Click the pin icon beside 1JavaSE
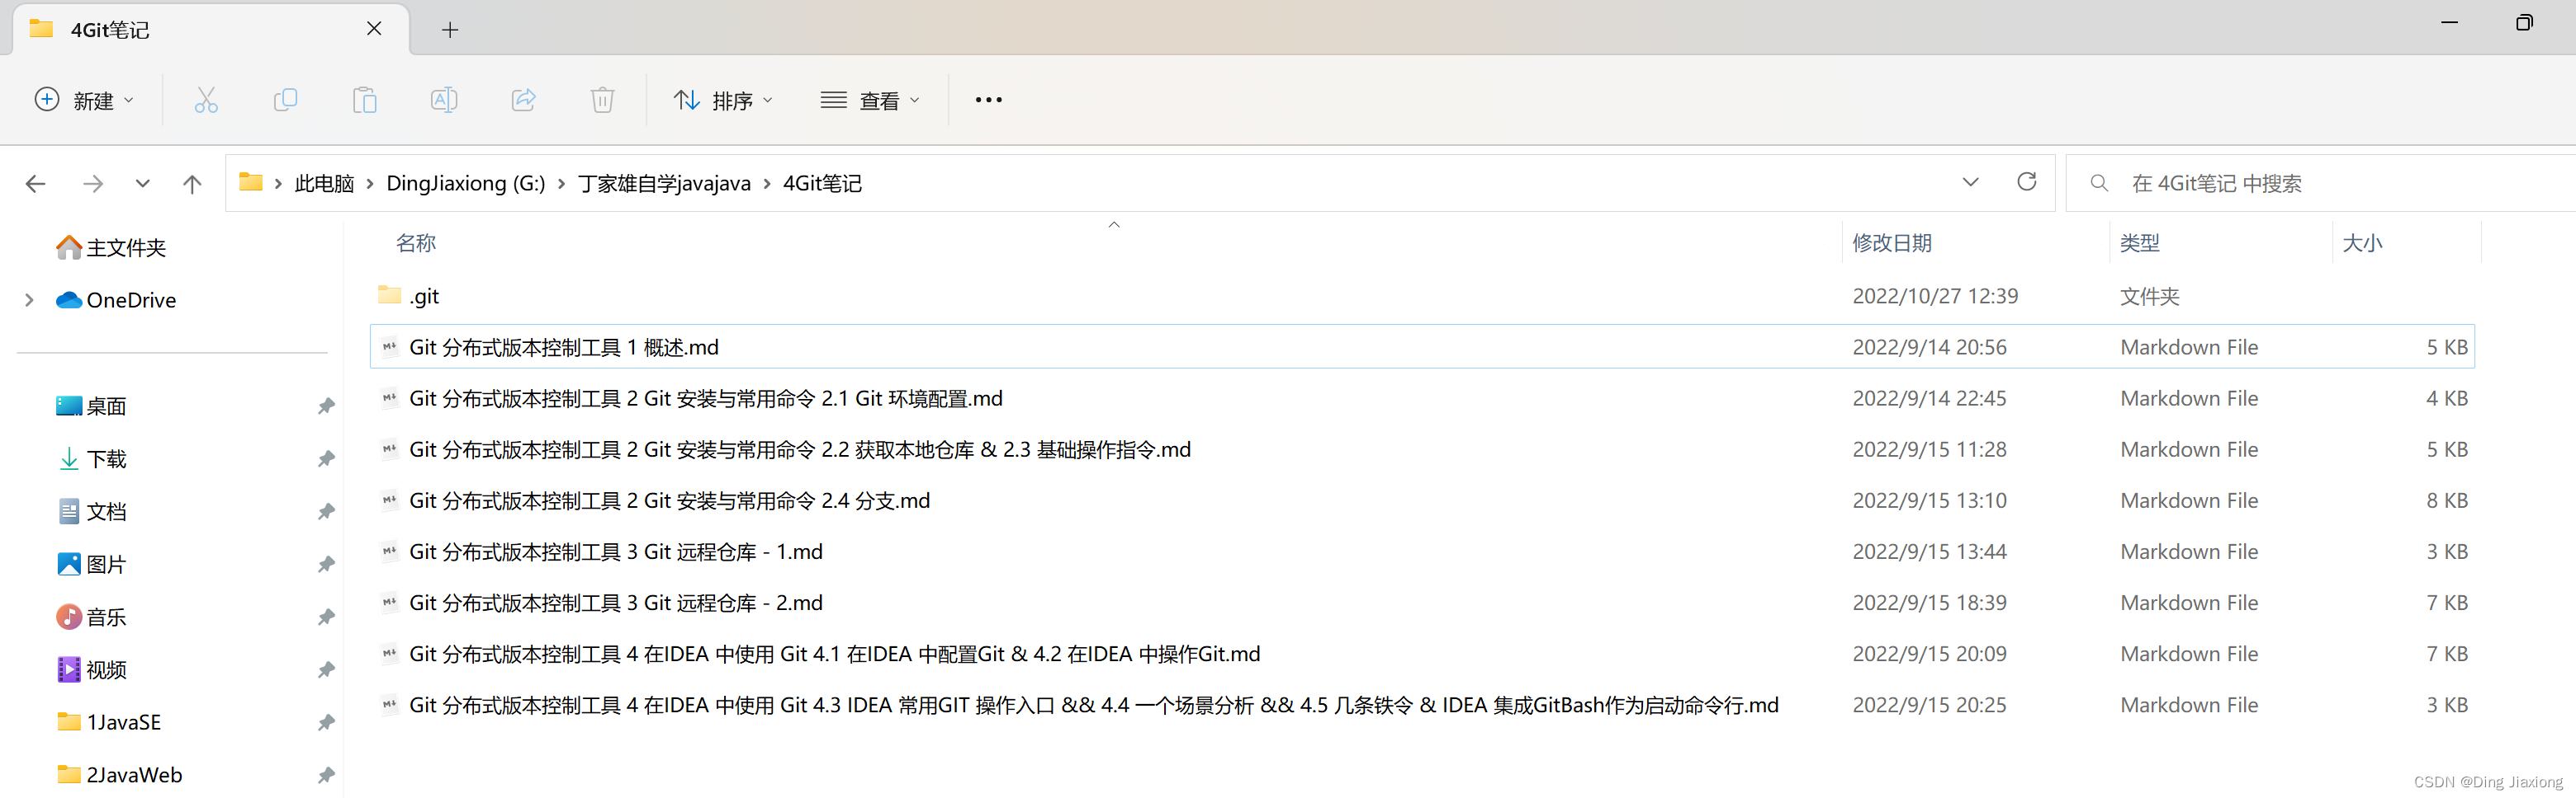This screenshot has width=2576, height=798. [326, 722]
